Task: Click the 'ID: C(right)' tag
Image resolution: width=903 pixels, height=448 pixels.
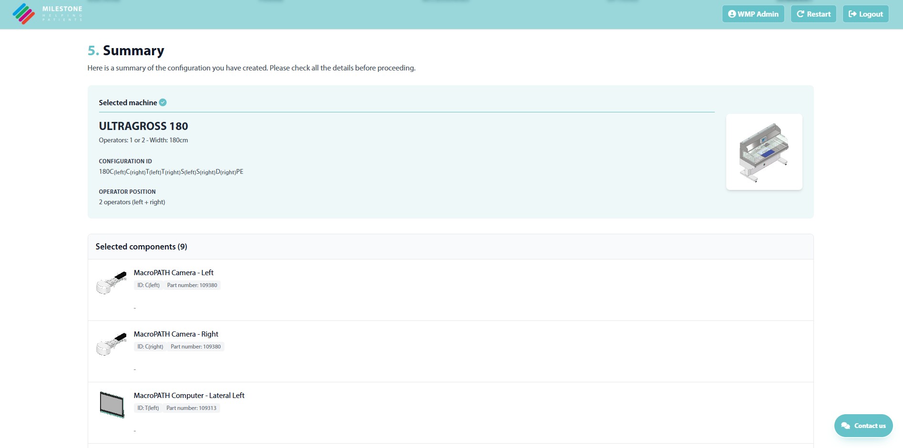Action: [x=151, y=347]
